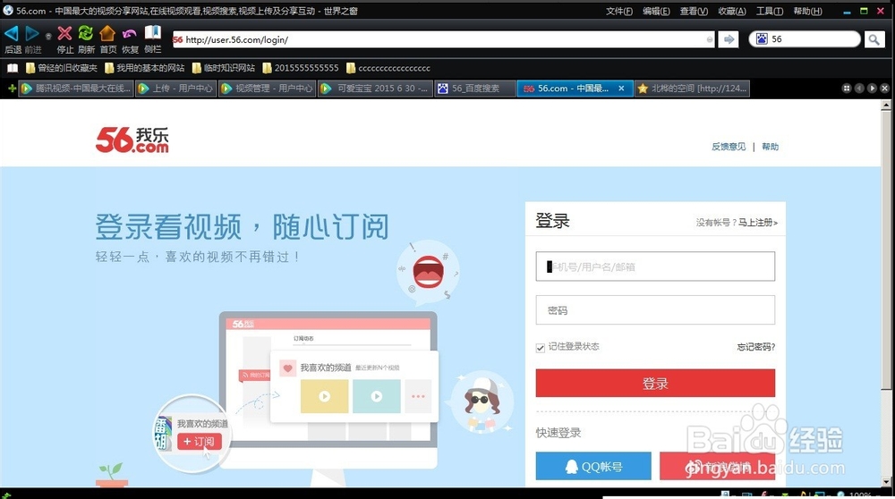Click the Baidu paw search engine icon
The image size is (895, 499).
(762, 38)
